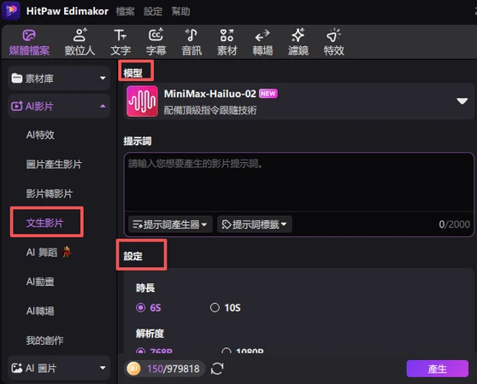Click the AI coin credit icon
Screen dimensions: 477x384
tap(133, 369)
